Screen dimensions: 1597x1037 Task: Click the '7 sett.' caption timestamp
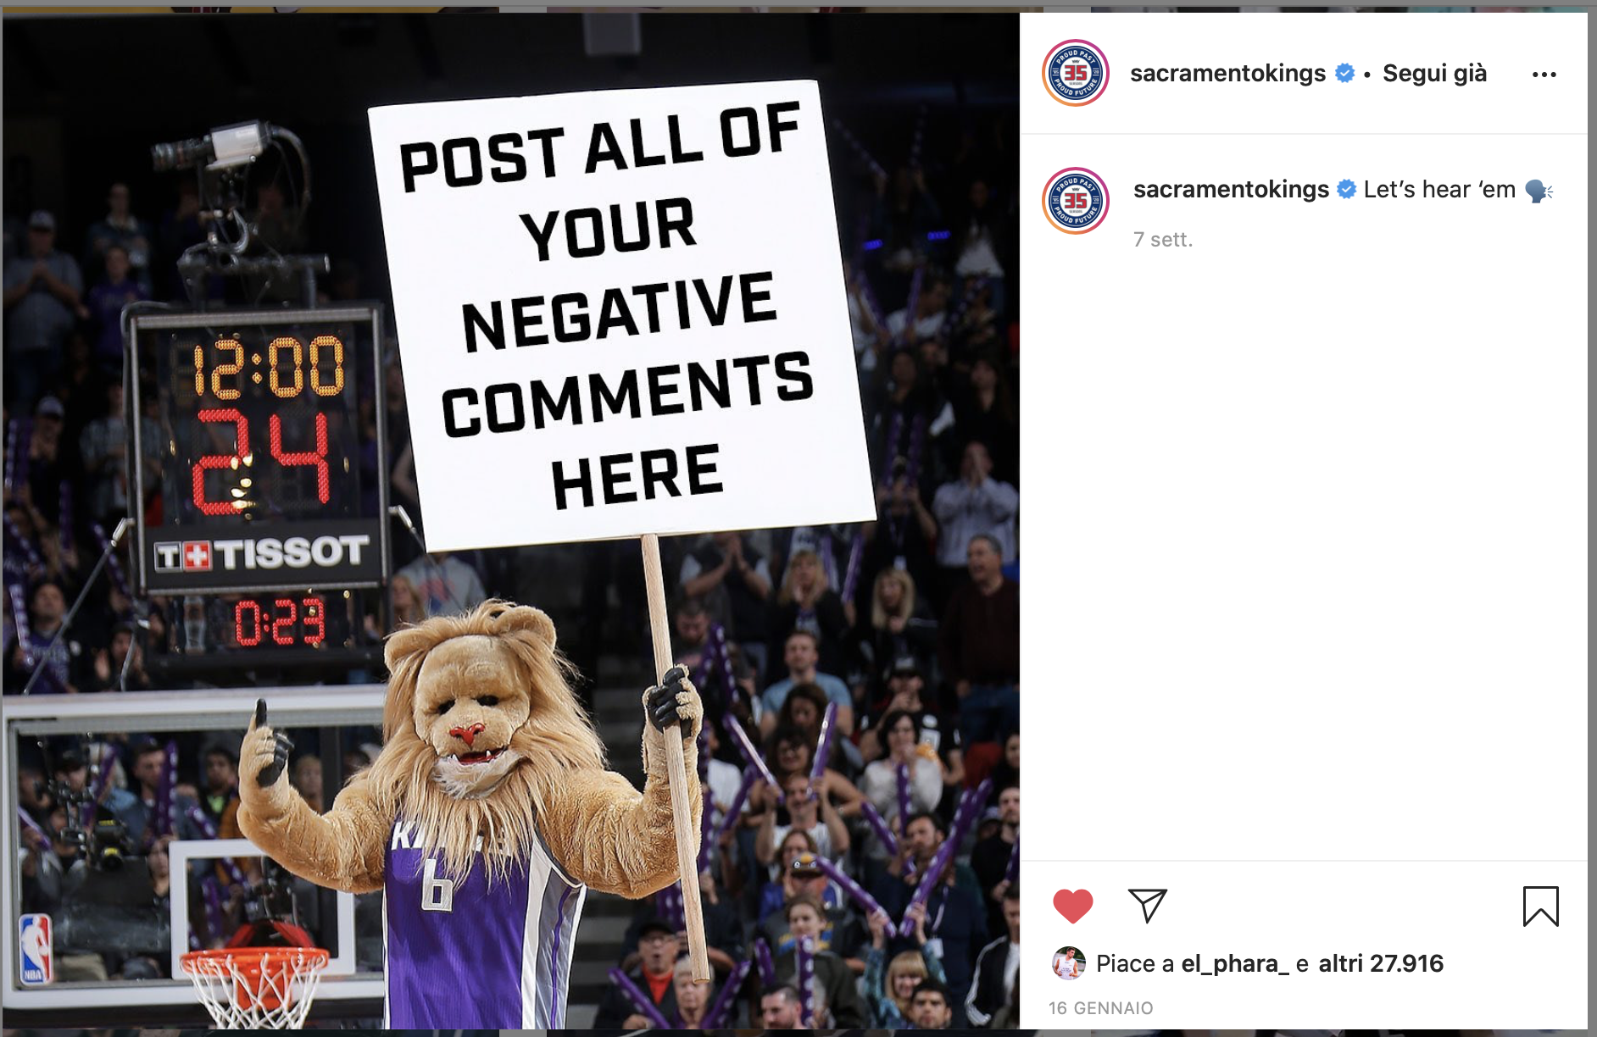(1163, 240)
